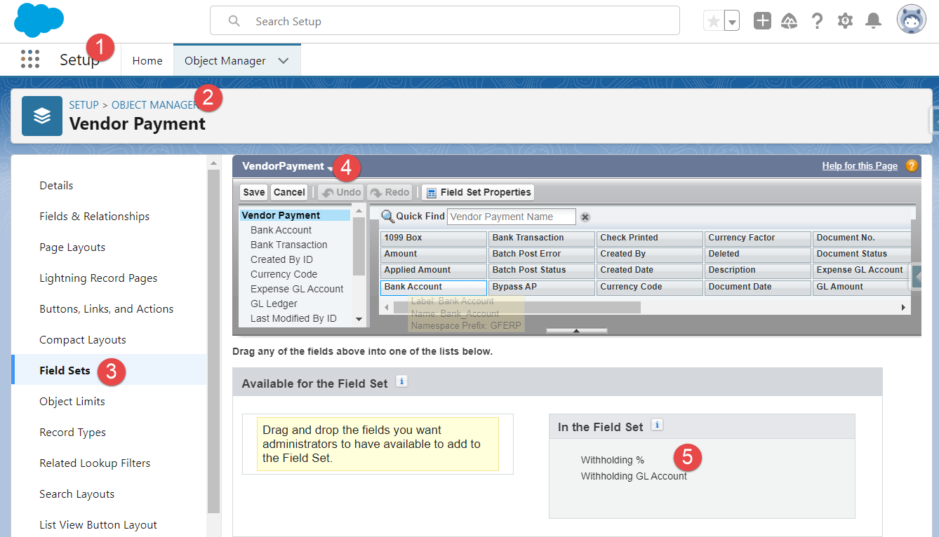Select Vendor Payment in the object list
Screen dimensions: 939x537
point(295,215)
